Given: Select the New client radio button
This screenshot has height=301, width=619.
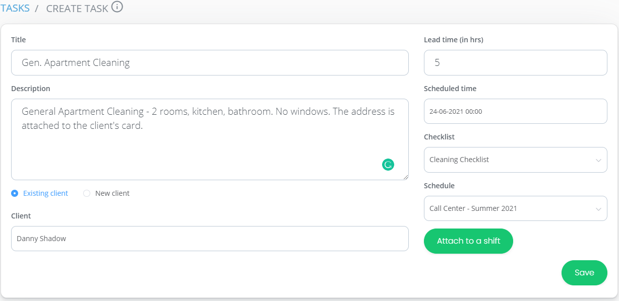Looking at the screenshot, I should (x=87, y=193).
